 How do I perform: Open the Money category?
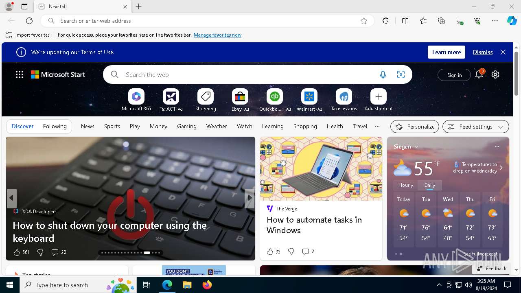pos(158,127)
